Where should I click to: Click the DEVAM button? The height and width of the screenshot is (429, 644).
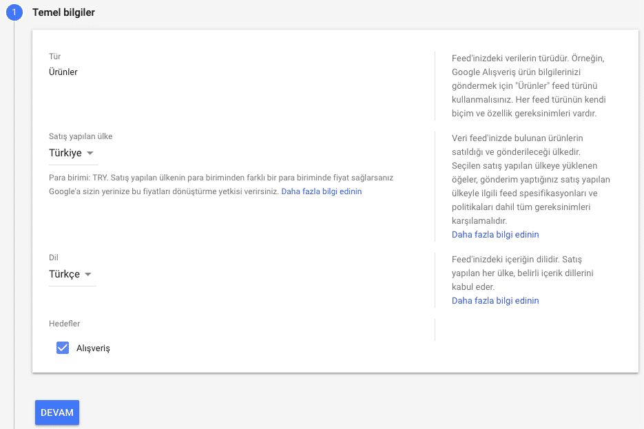[x=57, y=412]
